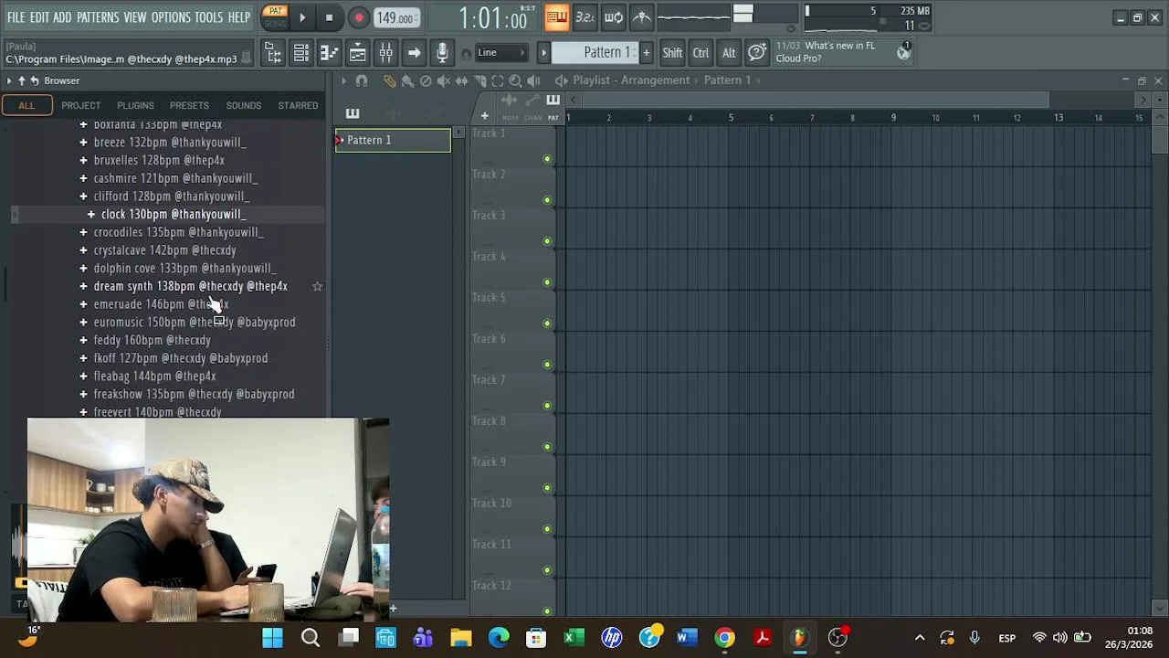Click the Shift modifier button
The width and height of the screenshot is (1169, 658).
[672, 53]
